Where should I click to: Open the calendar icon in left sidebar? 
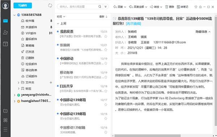[5, 44]
